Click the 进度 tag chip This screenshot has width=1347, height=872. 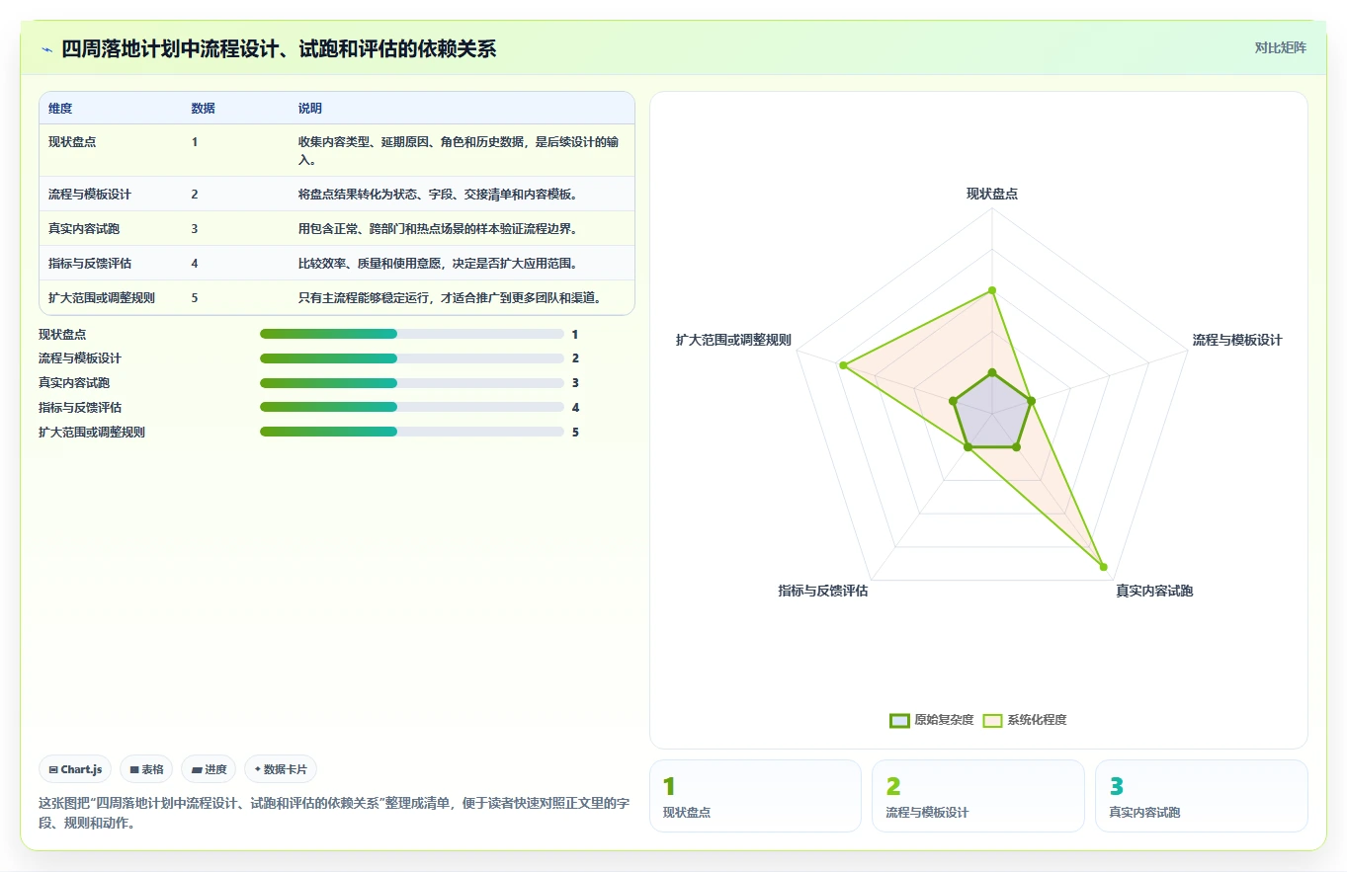click(x=209, y=769)
